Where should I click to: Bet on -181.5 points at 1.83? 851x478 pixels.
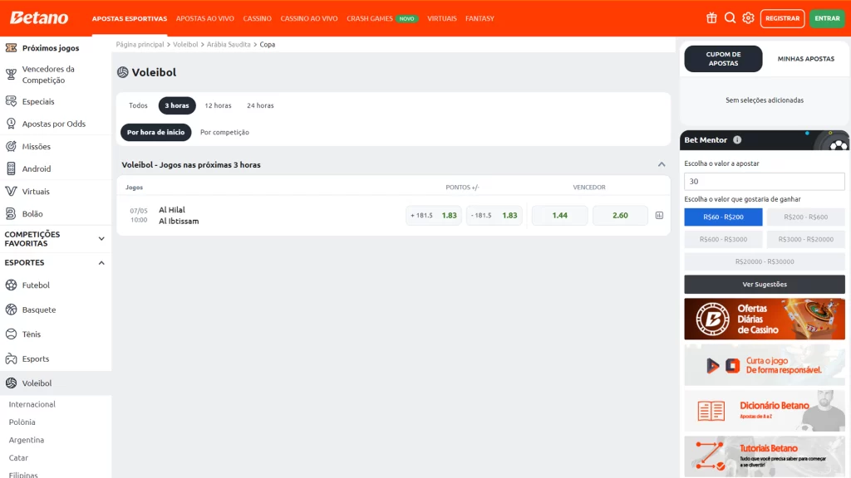(x=494, y=215)
